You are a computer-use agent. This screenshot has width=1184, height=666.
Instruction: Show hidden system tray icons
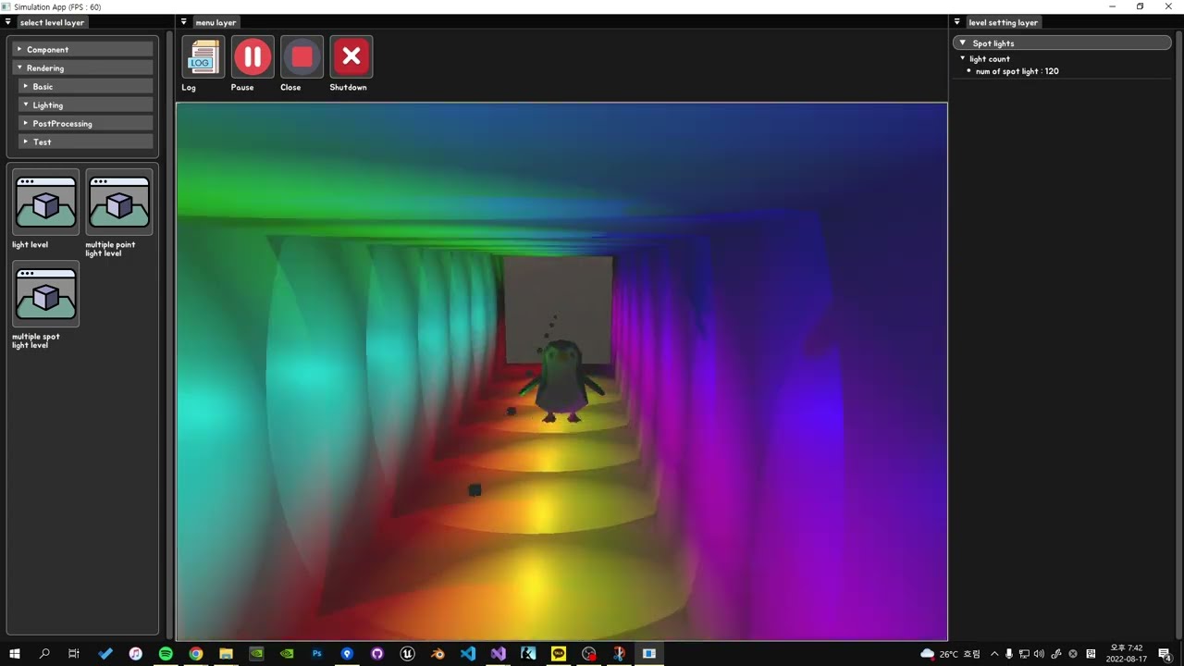pyautogui.click(x=994, y=654)
